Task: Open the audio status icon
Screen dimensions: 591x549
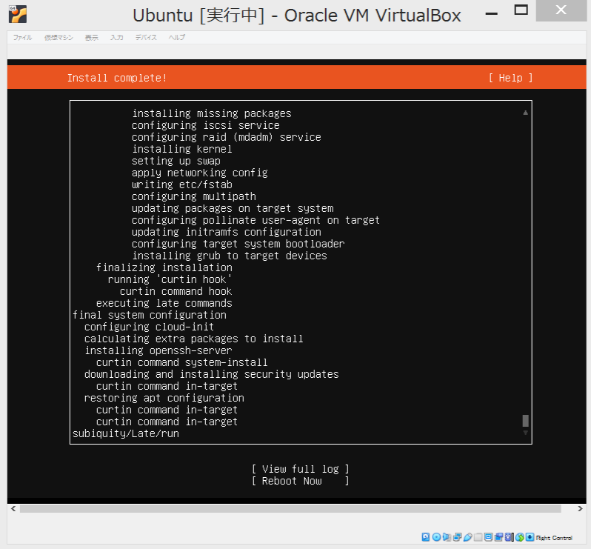Action: (447, 537)
